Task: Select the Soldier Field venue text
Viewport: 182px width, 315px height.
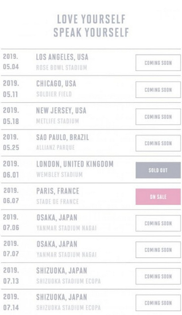Action: [54, 94]
